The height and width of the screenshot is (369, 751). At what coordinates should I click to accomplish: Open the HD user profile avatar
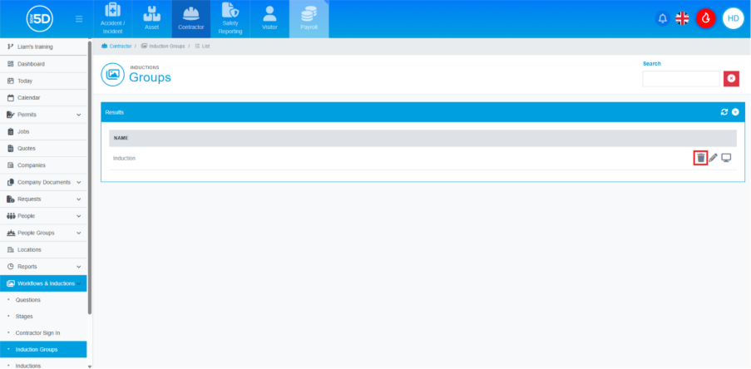[733, 18]
